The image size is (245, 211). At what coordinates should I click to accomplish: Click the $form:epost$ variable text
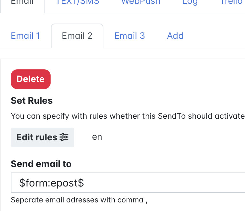[x=52, y=183]
